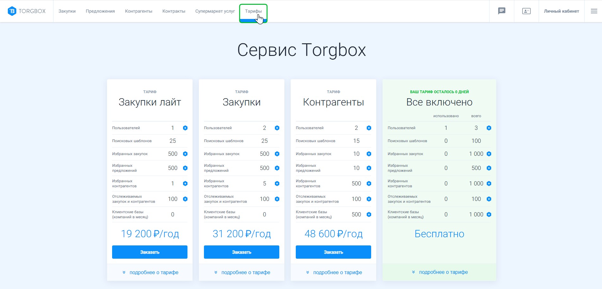The height and width of the screenshot is (289, 602).
Task: Plus icon for Клиентские базы in Все включено
Action: 489,214
